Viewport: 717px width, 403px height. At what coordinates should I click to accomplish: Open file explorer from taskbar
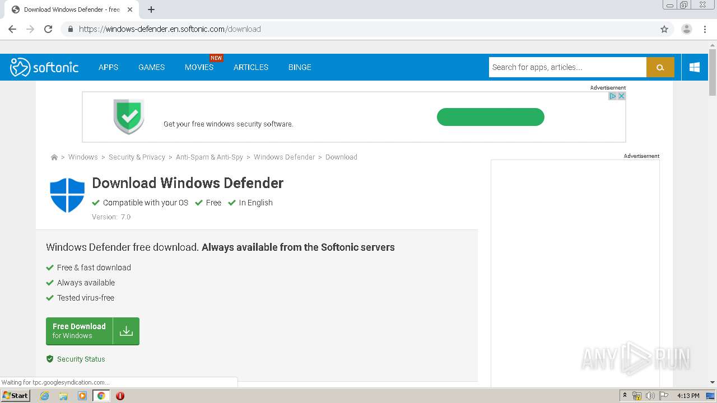63,396
